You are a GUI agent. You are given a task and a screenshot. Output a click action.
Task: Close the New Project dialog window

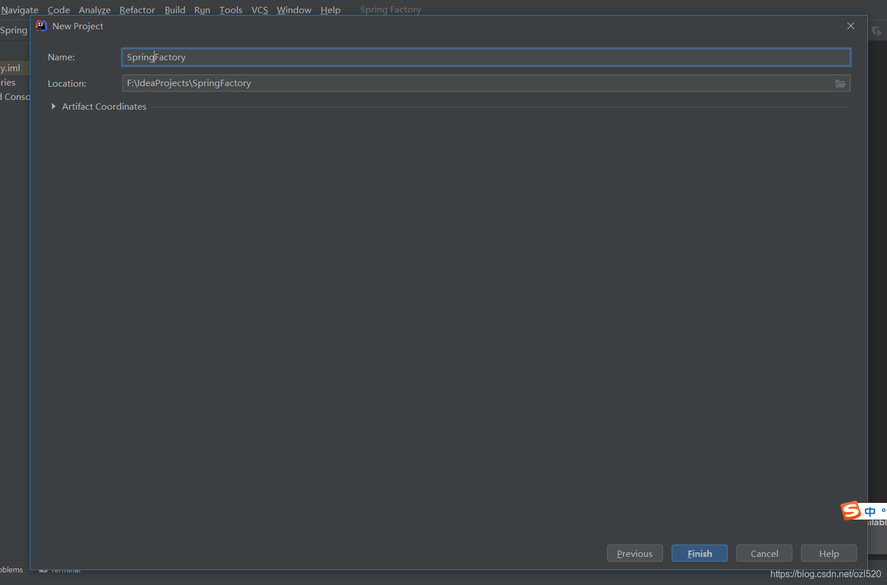(x=851, y=26)
